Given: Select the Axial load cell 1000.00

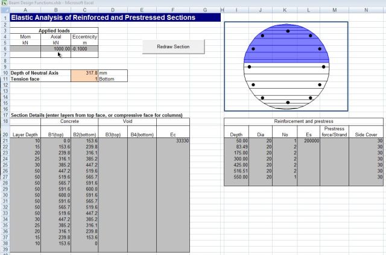Looking at the screenshot, I should [55, 49].
